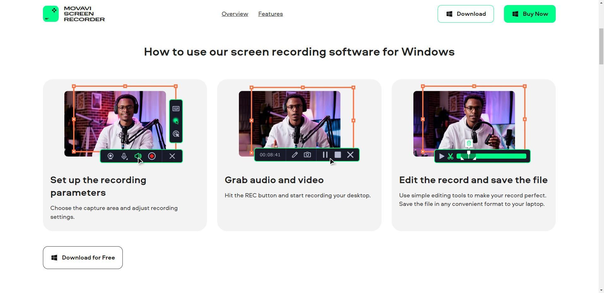
Task: Click the Windows logo in Download for Free button
Action: click(54, 258)
